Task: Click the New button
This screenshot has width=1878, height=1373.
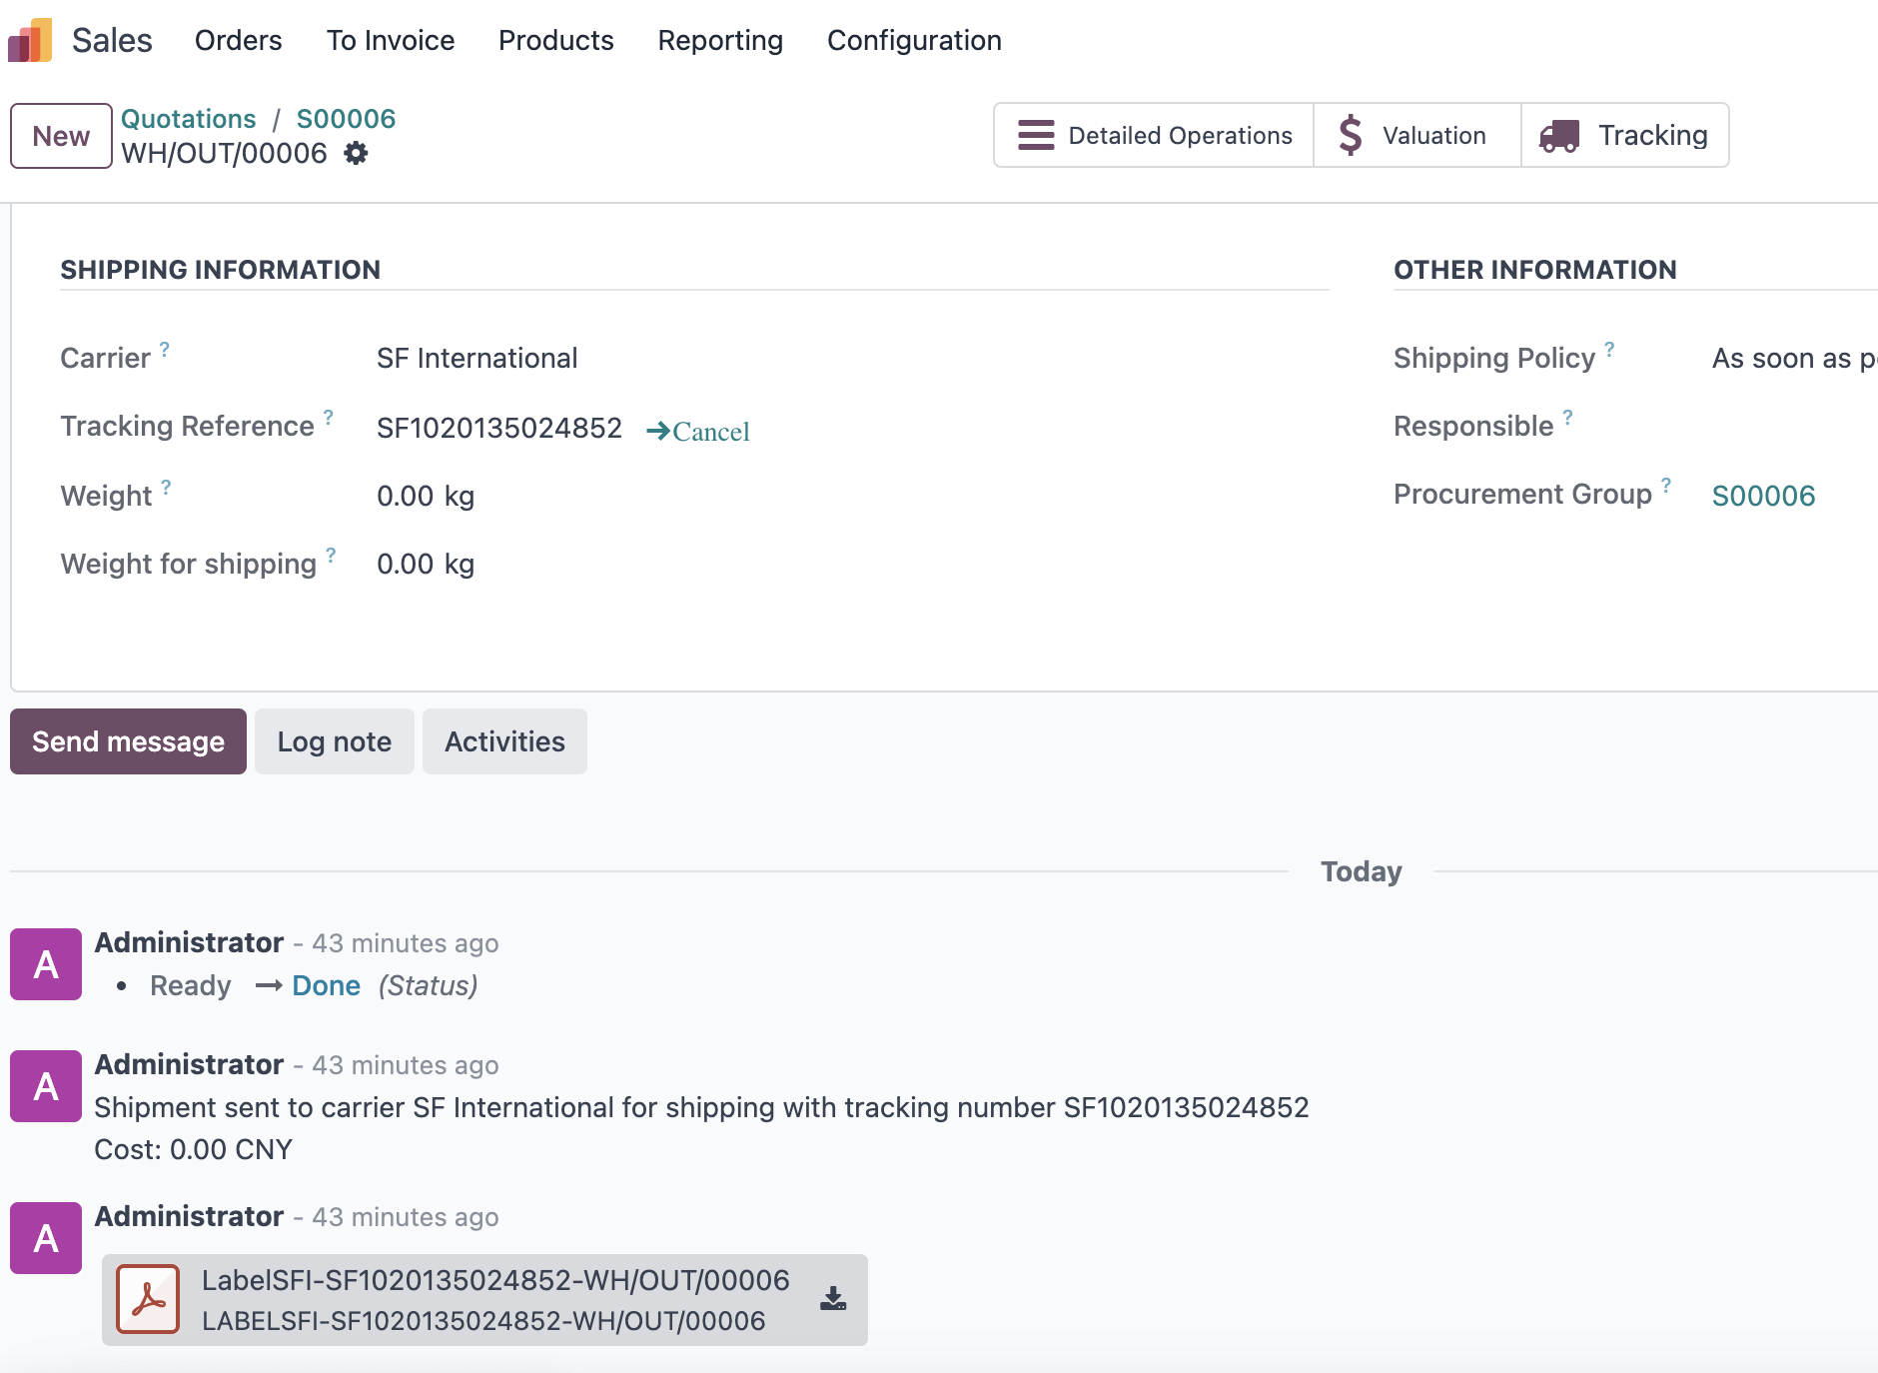Action: [61, 136]
